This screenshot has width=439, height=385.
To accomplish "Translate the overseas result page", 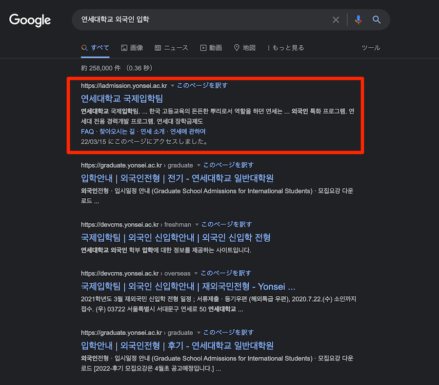I will coord(226,273).
